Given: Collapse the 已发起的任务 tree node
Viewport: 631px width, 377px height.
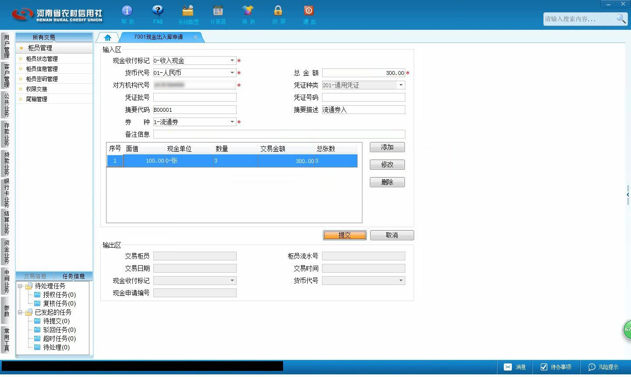Looking at the screenshot, I should pos(20,312).
